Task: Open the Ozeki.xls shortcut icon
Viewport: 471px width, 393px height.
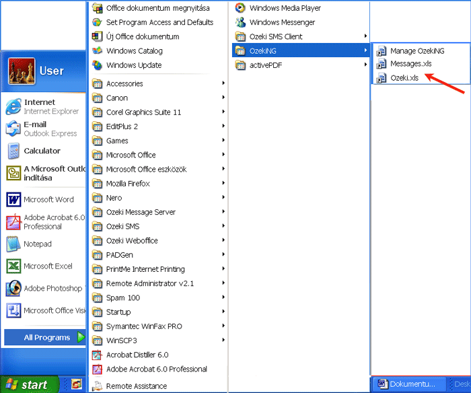Action: 382,78
